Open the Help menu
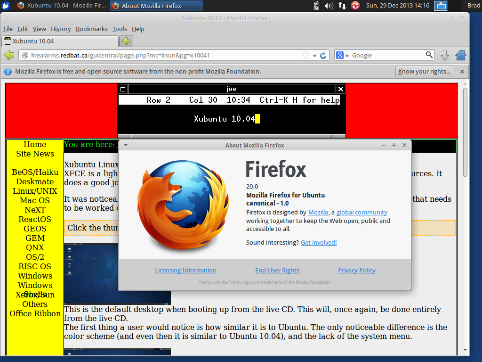482x362 pixels. 138,29
